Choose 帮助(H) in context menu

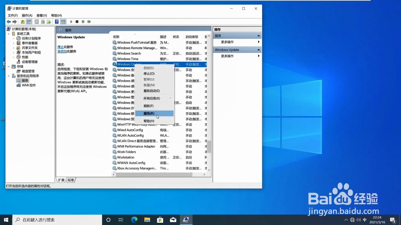pyautogui.click(x=154, y=121)
